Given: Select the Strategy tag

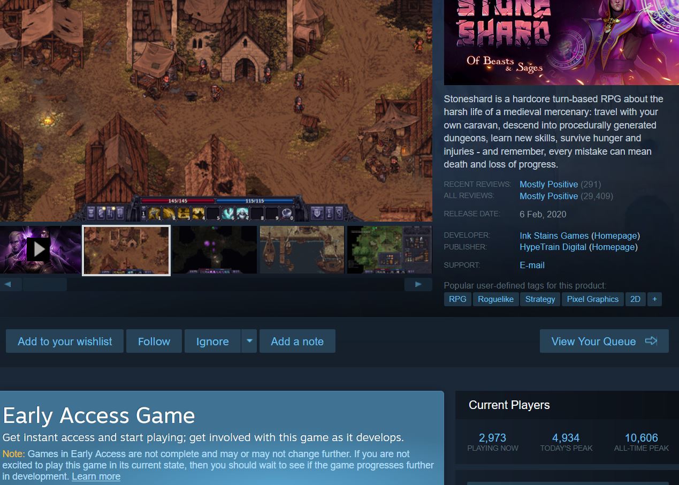Looking at the screenshot, I should [x=540, y=299].
